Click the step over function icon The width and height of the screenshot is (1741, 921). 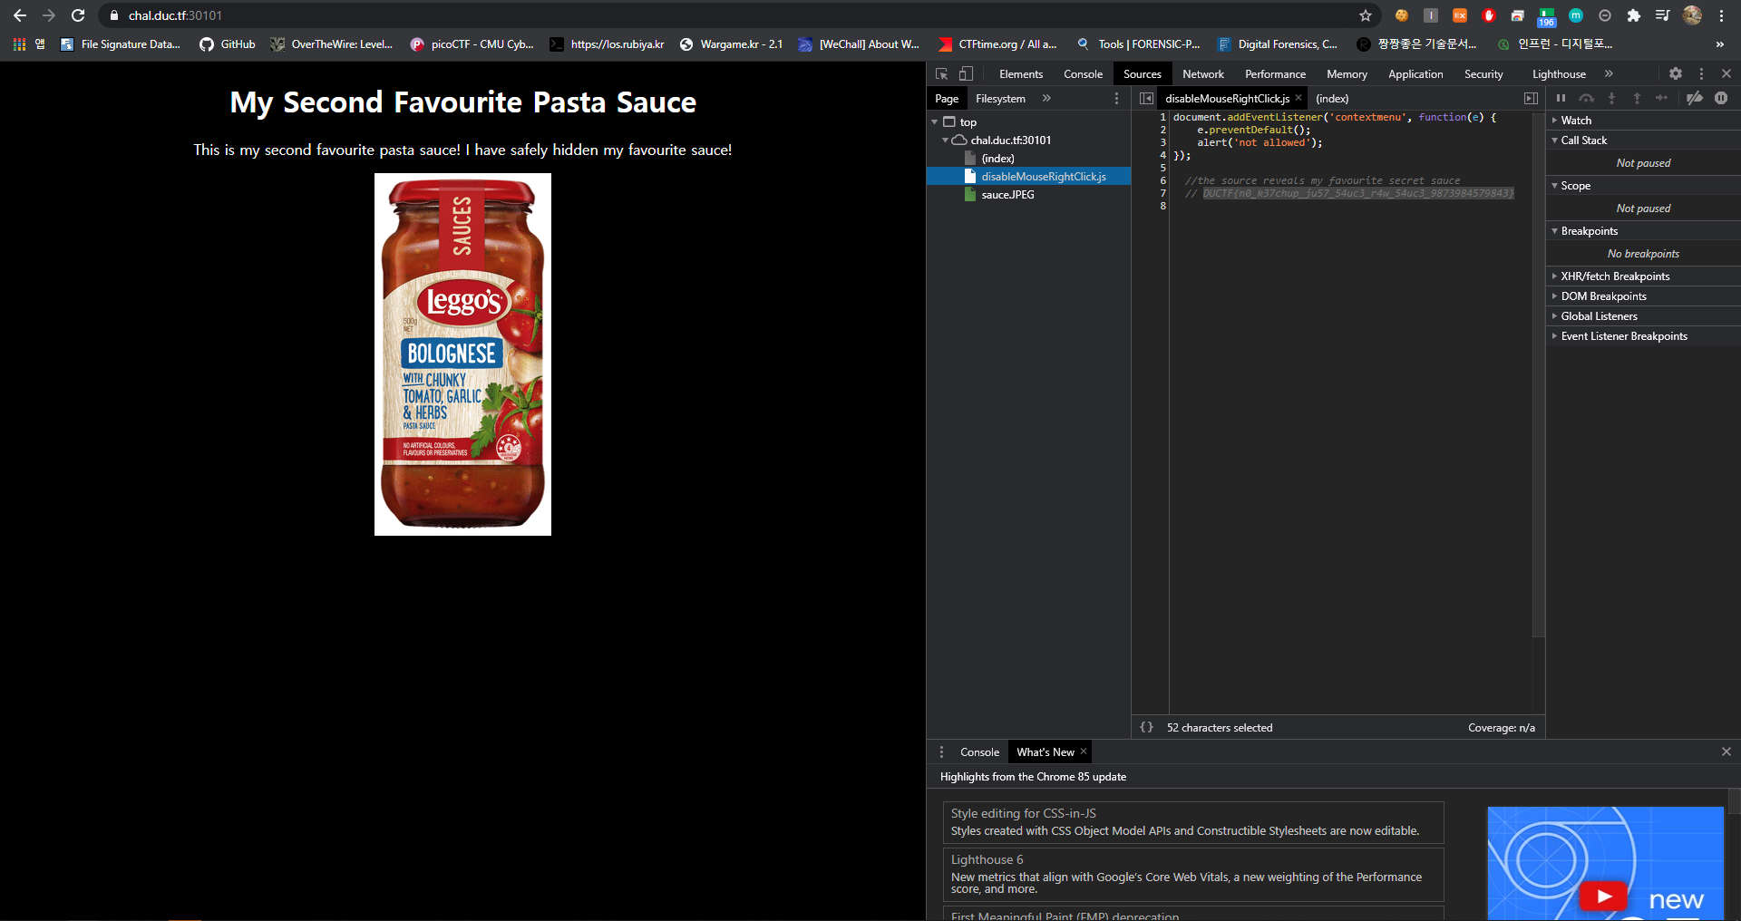point(1586,98)
